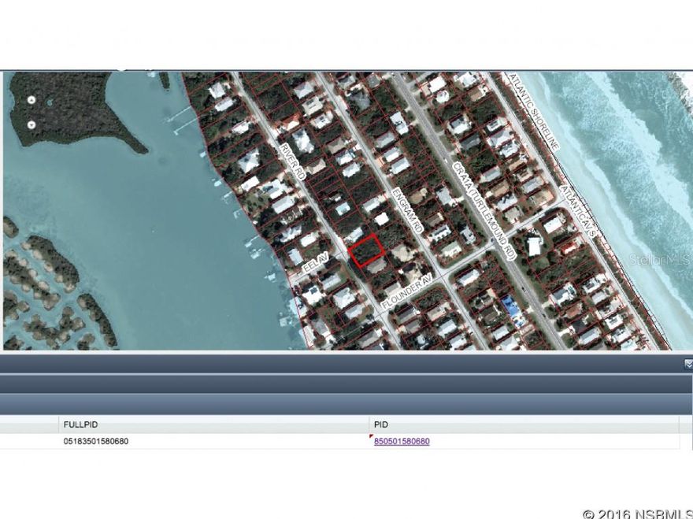Screen dimensions: 693x519
Task: Click the pan up arrow on the map
Action: click(x=31, y=99)
